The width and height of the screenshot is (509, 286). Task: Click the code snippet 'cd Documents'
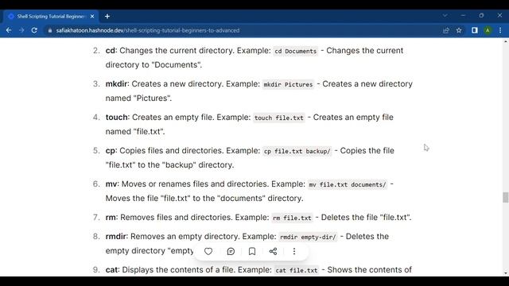click(295, 51)
